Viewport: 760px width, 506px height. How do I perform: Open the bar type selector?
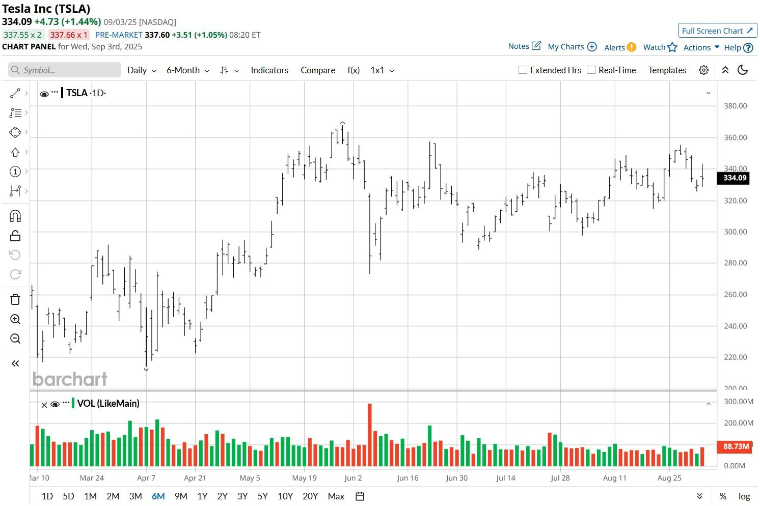click(229, 70)
